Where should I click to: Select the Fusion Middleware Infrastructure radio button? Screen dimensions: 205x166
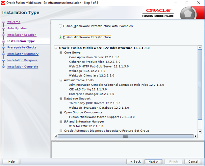60,37
